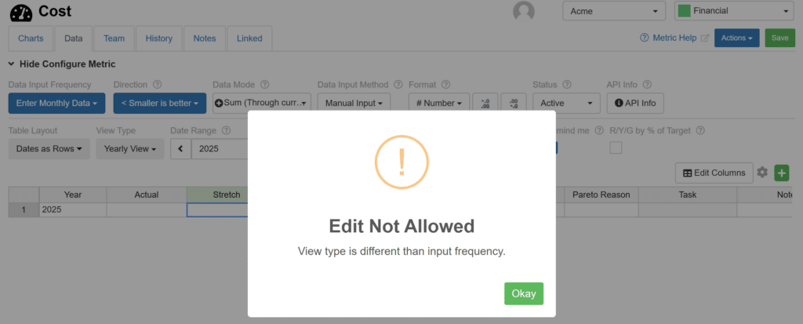This screenshot has width=803, height=324.
Task: Click the green add column plus icon
Action: click(x=781, y=173)
